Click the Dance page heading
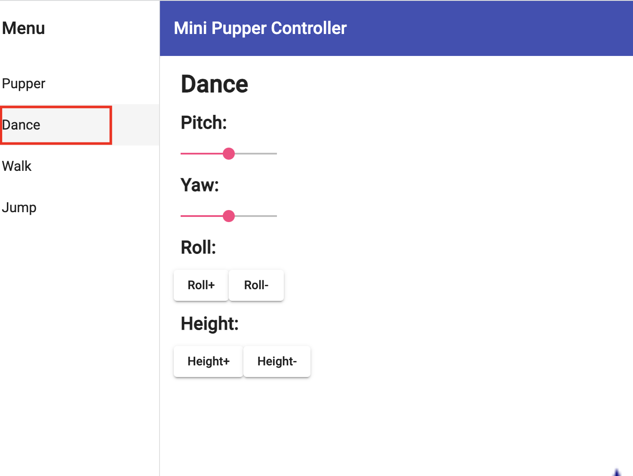 coord(215,84)
